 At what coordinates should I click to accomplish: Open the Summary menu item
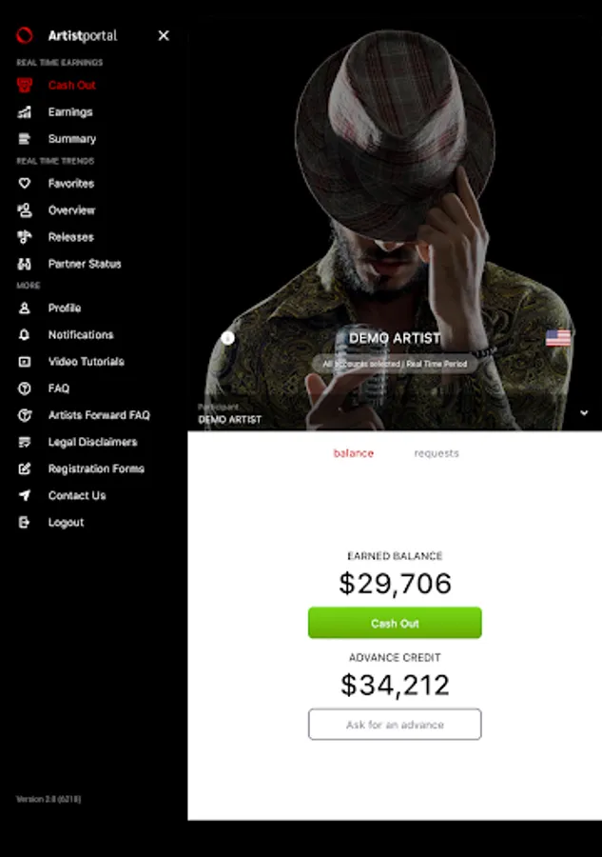pos(71,139)
